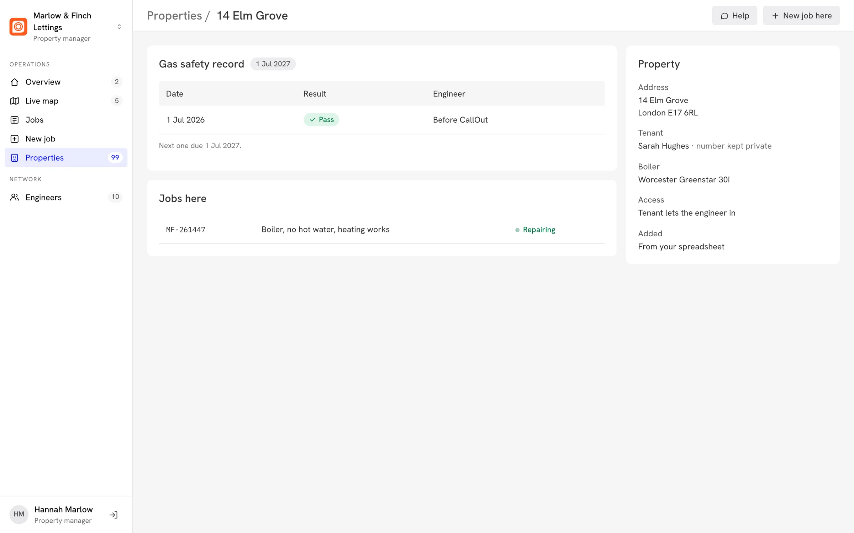Click the New job plus icon

coord(15,139)
